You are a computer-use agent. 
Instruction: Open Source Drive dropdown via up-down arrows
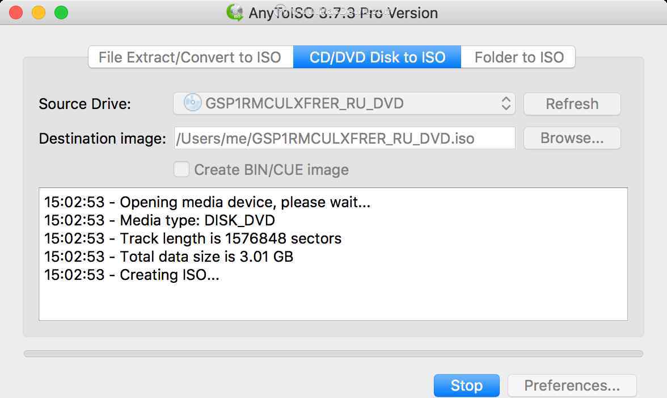click(506, 103)
